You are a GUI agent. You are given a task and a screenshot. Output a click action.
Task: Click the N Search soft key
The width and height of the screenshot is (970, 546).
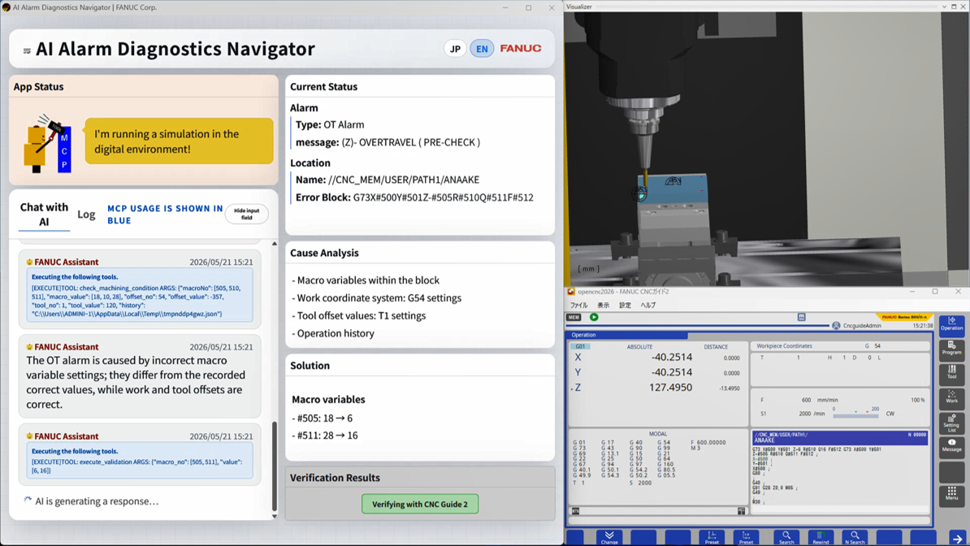point(855,537)
